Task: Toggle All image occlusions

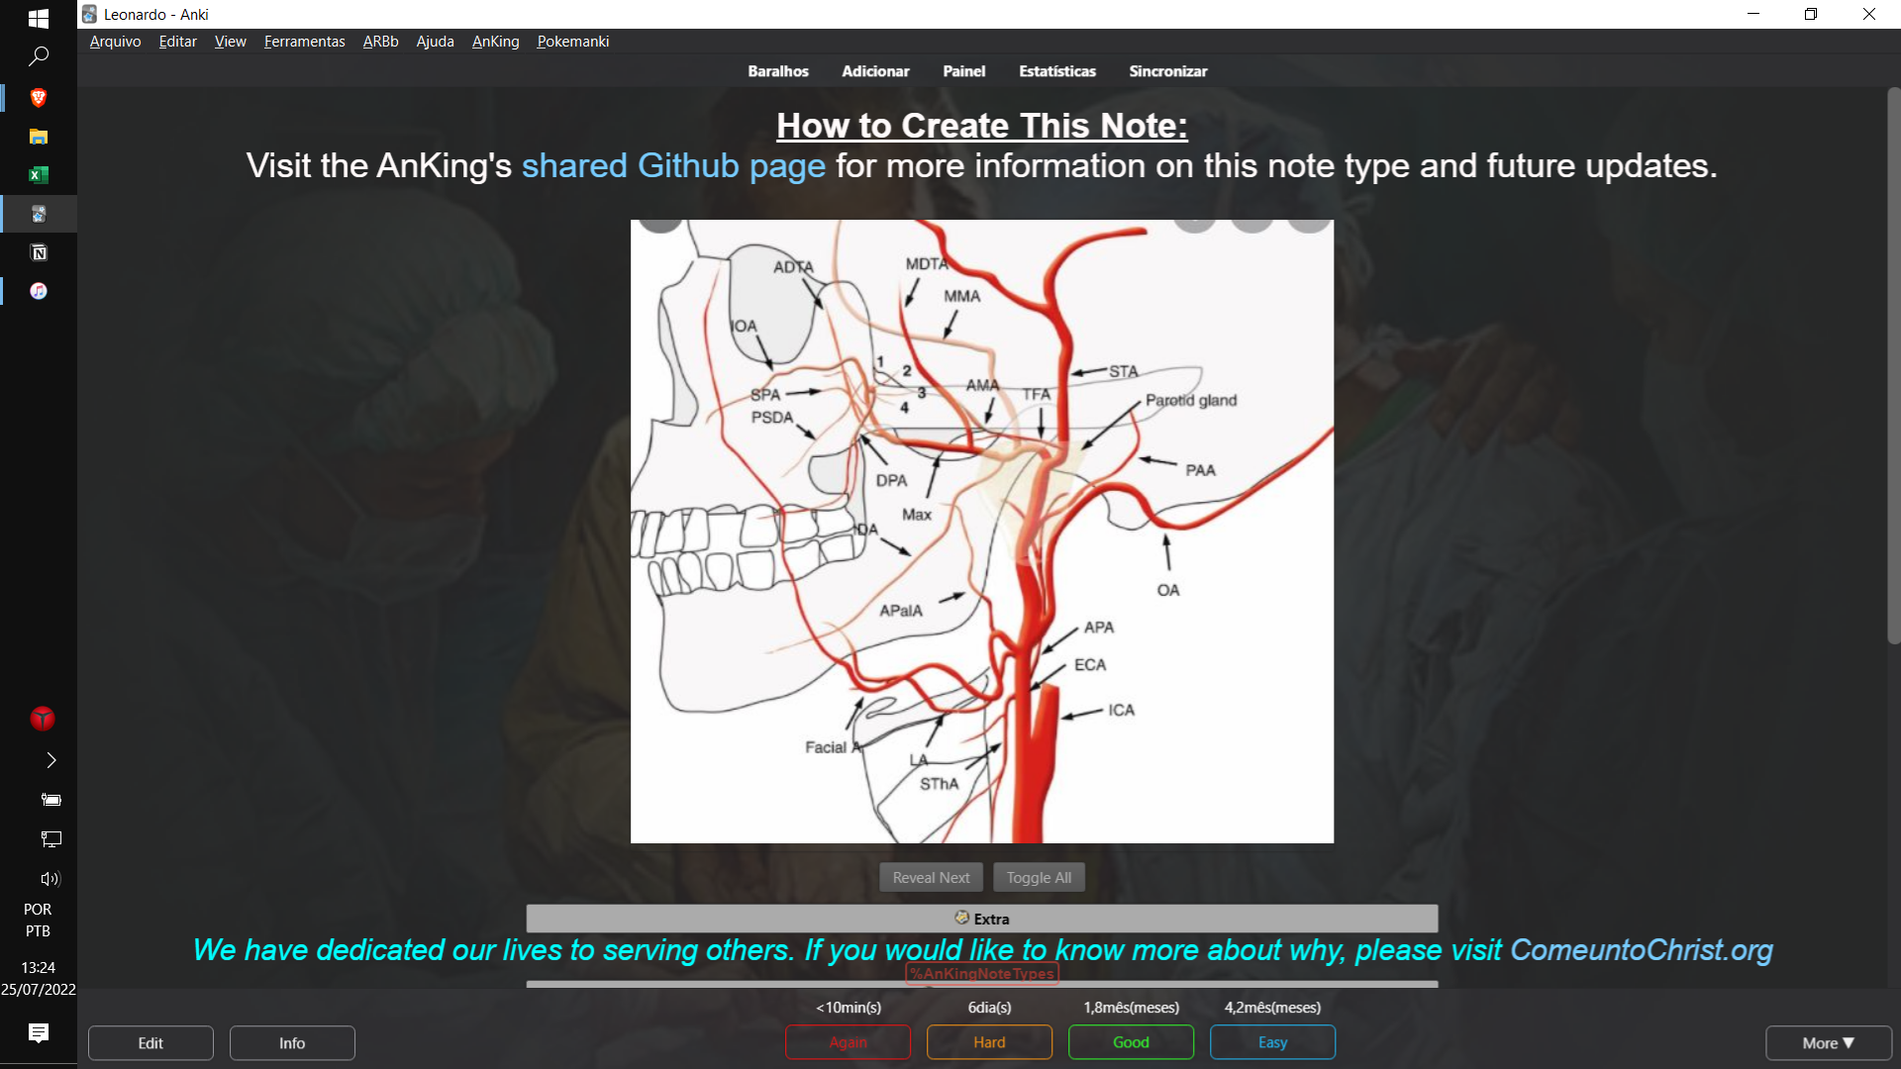Action: [x=1039, y=878]
